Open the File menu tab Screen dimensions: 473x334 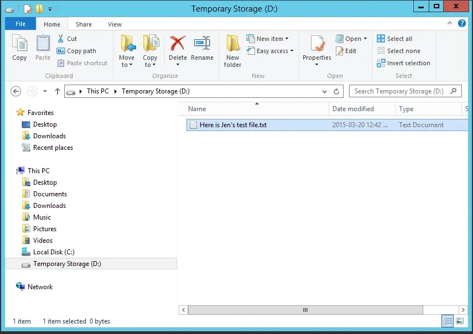20,24
